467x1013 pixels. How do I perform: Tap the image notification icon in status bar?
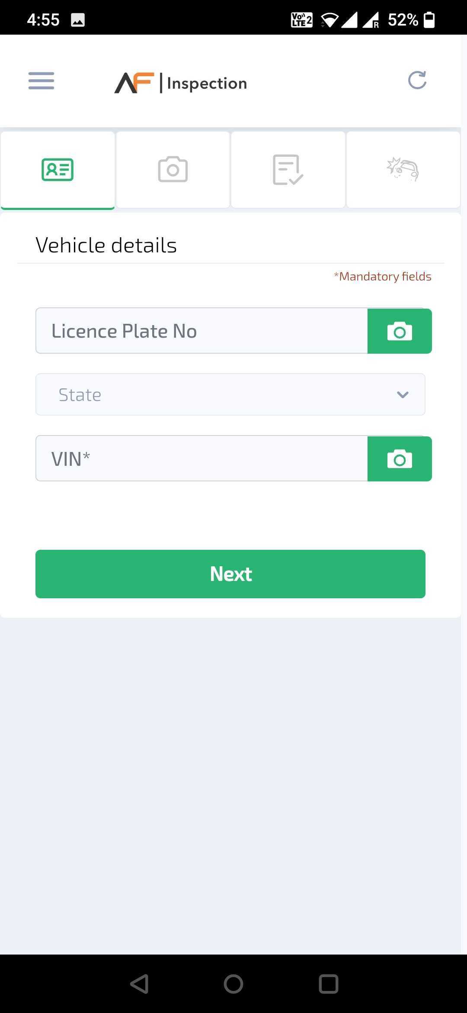[x=78, y=20]
